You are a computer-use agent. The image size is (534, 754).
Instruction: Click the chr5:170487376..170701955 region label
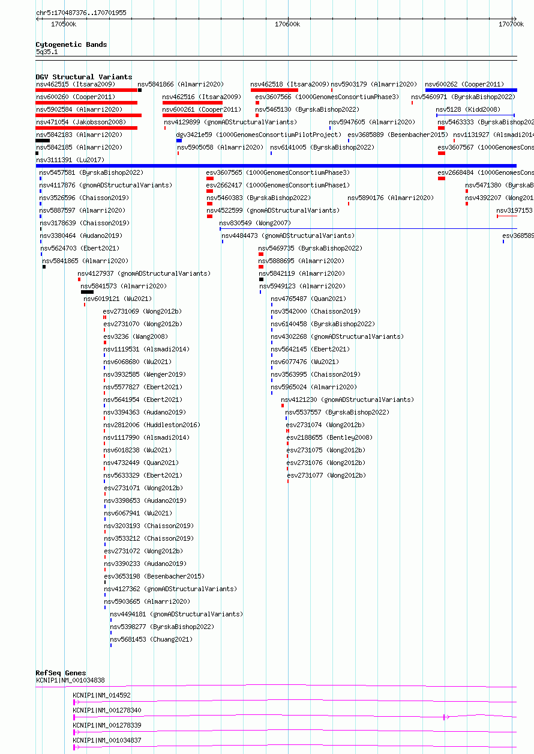point(81,13)
